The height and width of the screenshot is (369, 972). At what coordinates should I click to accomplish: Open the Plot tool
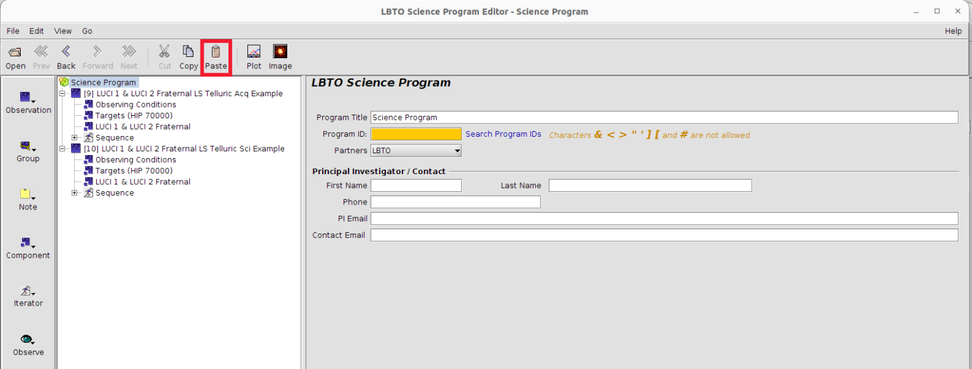[254, 52]
